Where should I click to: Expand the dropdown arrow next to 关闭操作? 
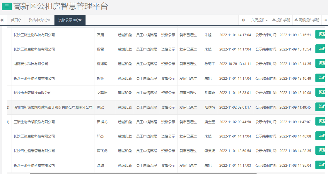pyautogui.click(x=267, y=20)
